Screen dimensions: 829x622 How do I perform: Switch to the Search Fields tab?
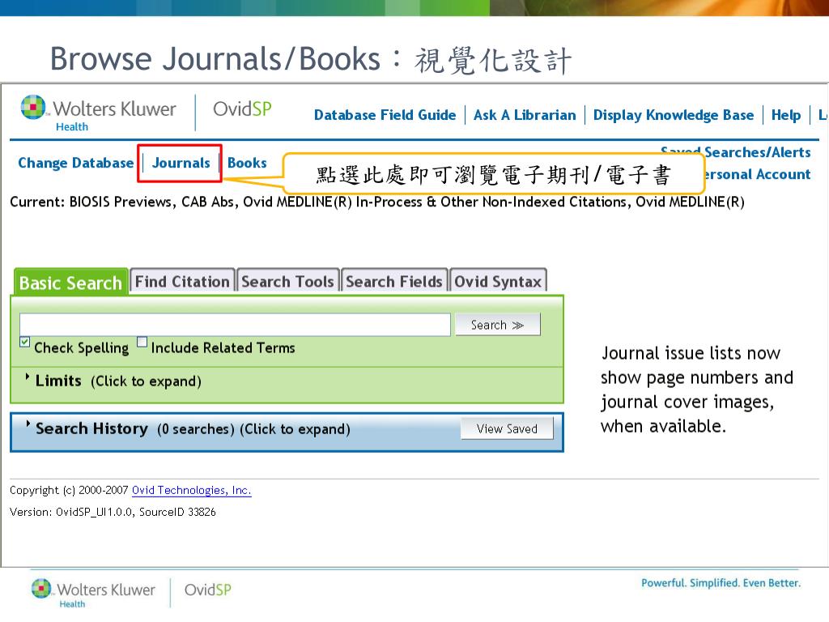click(x=394, y=281)
